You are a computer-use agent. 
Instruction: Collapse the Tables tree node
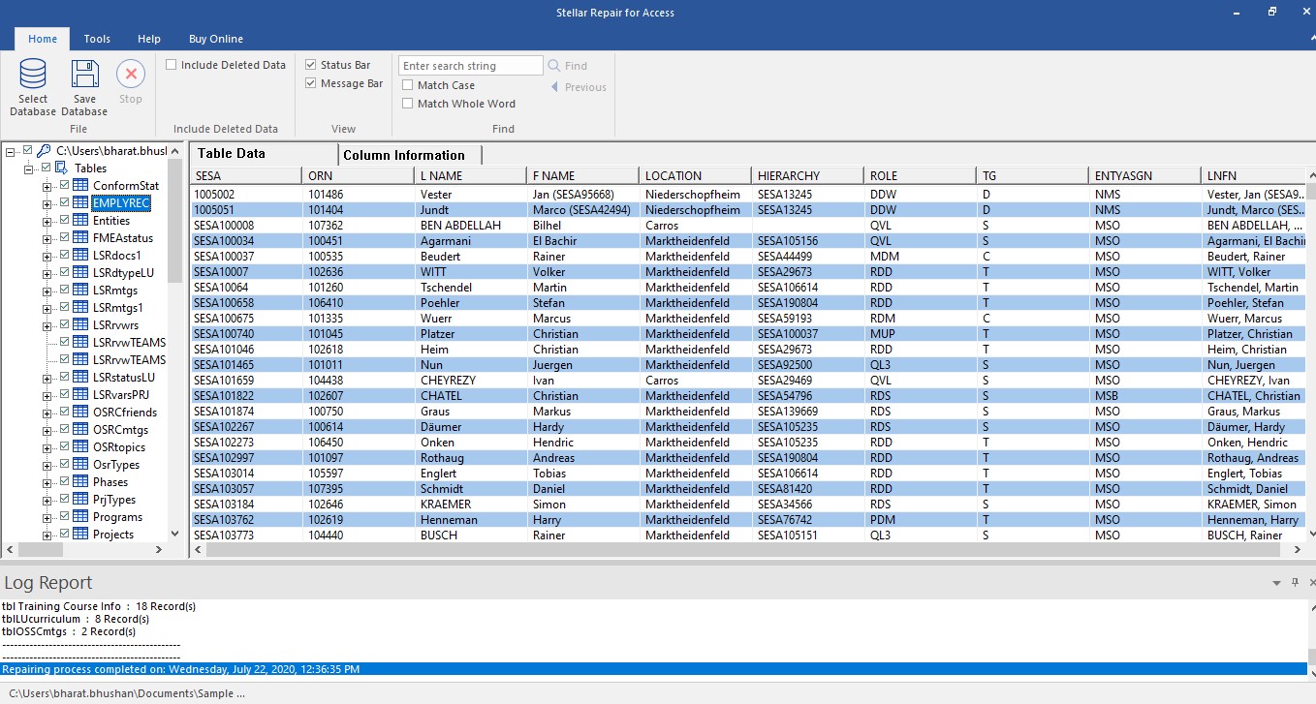pos(29,168)
